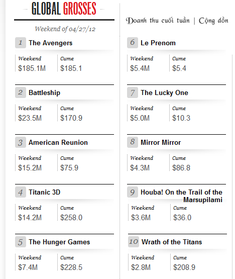The height and width of the screenshot is (279, 235).
Task: Click rank 1 badge beside The Avengers
Action: tap(21, 43)
